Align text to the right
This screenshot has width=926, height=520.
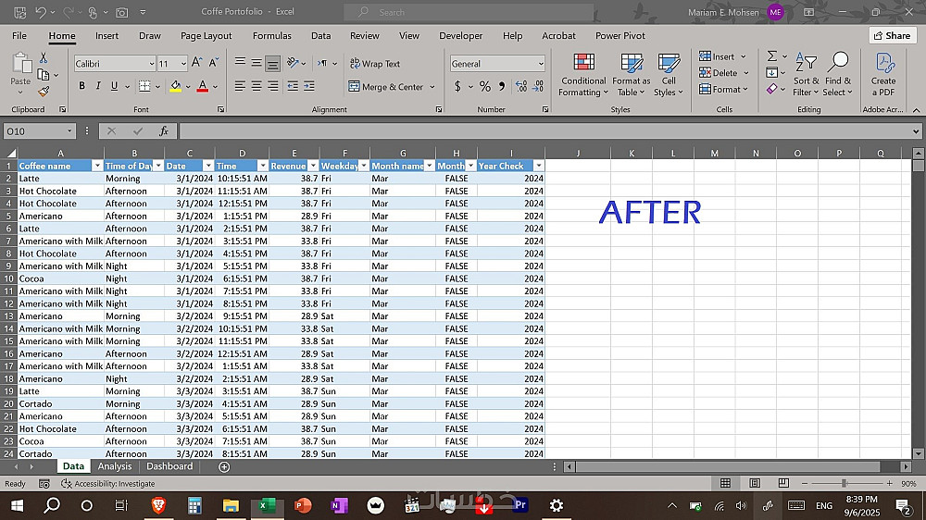273,86
